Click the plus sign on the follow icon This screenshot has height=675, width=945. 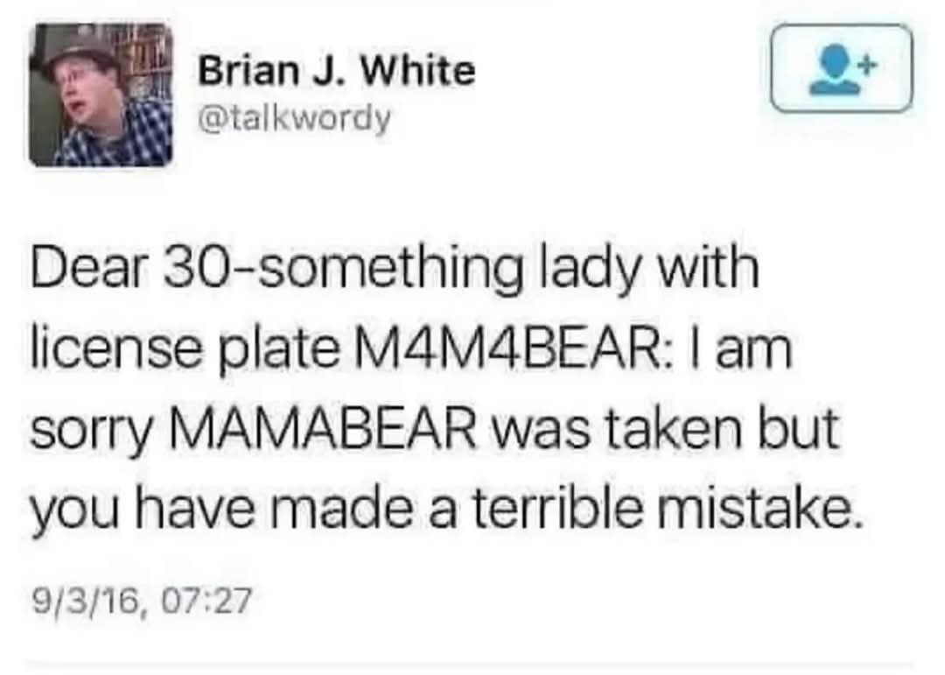click(x=865, y=61)
